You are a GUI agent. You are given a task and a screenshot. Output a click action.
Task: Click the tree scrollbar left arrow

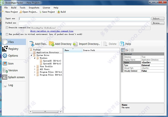coord(31,111)
